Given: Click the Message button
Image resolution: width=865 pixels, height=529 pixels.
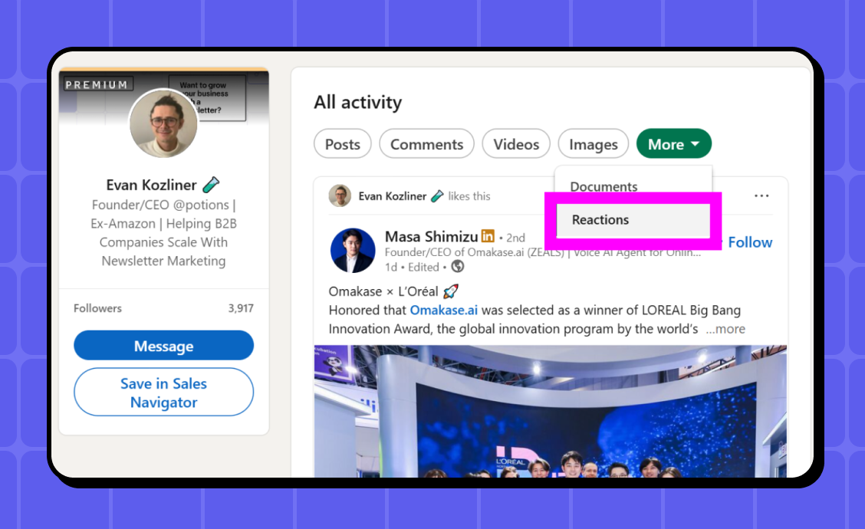Looking at the screenshot, I should (x=163, y=345).
